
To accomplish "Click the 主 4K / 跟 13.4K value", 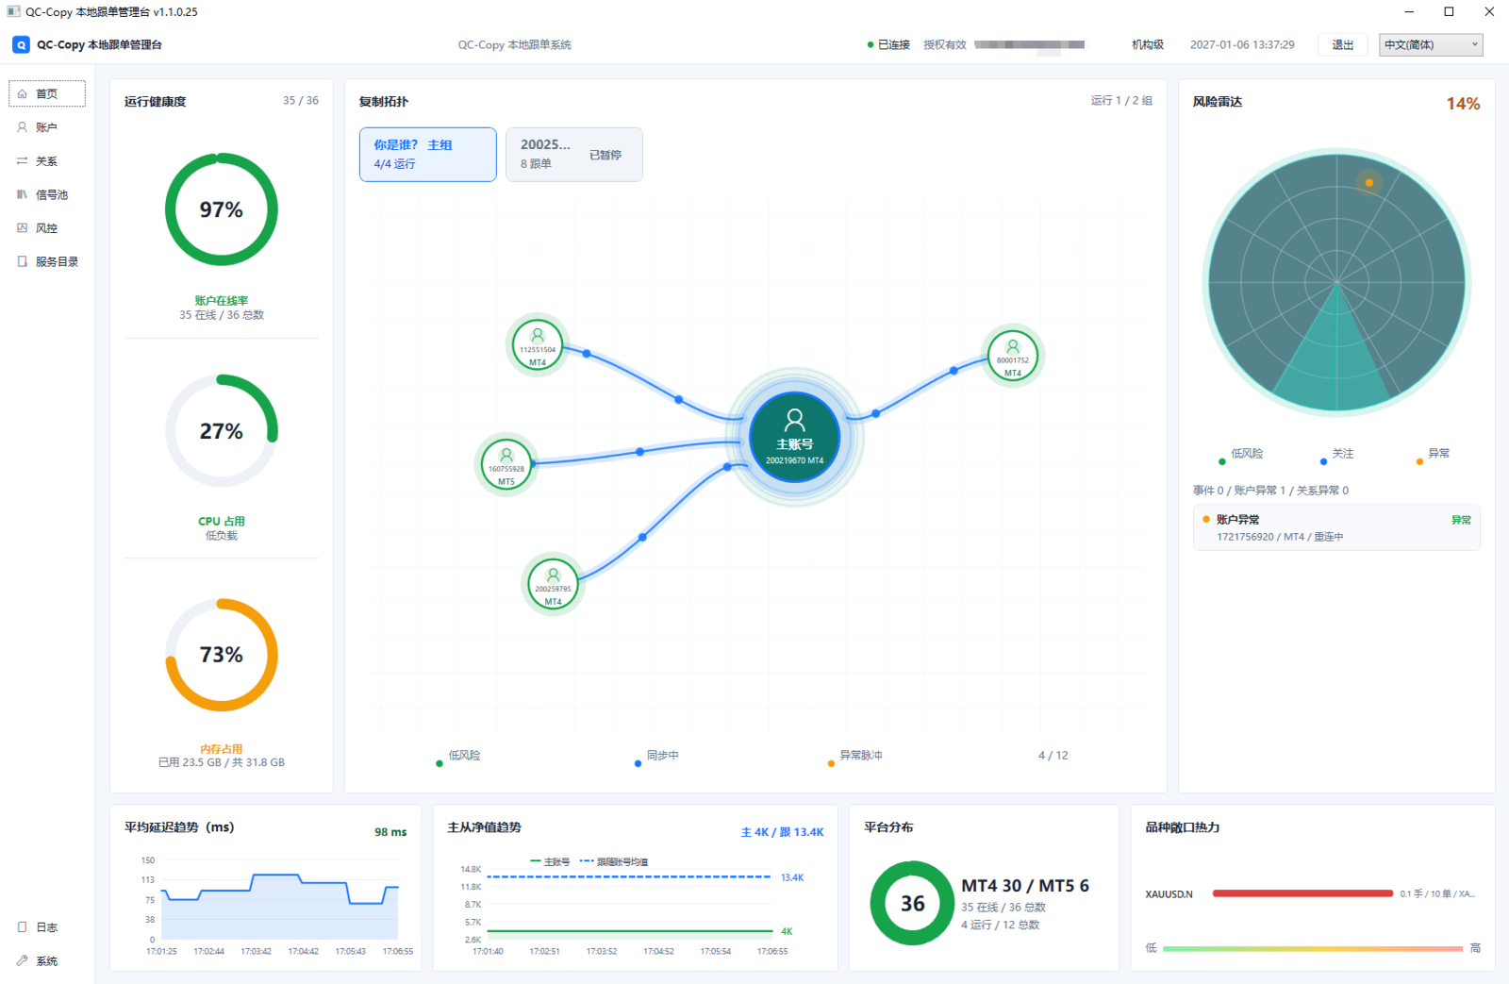I will pos(782,832).
